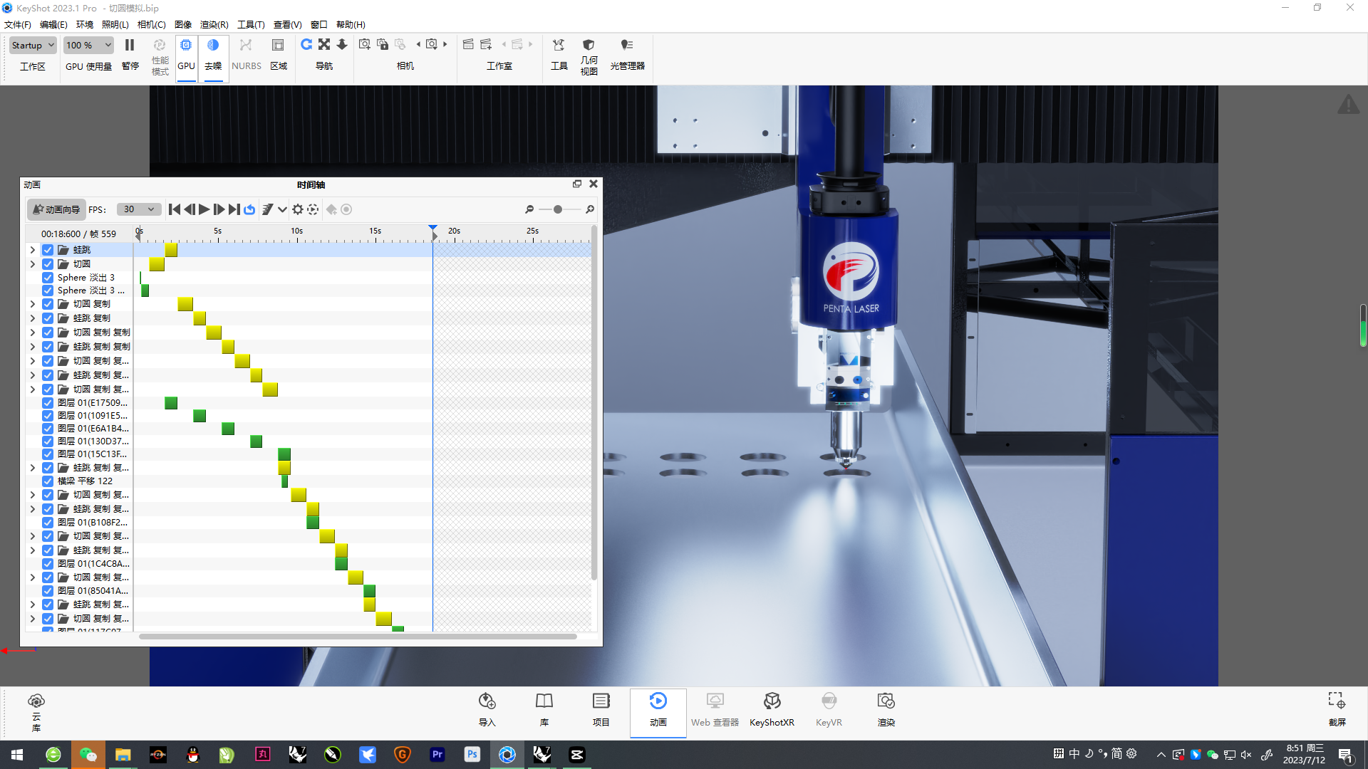Image resolution: width=1368 pixels, height=769 pixels.
Task: Open the 工具(T) menu
Action: click(x=251, y=24)
